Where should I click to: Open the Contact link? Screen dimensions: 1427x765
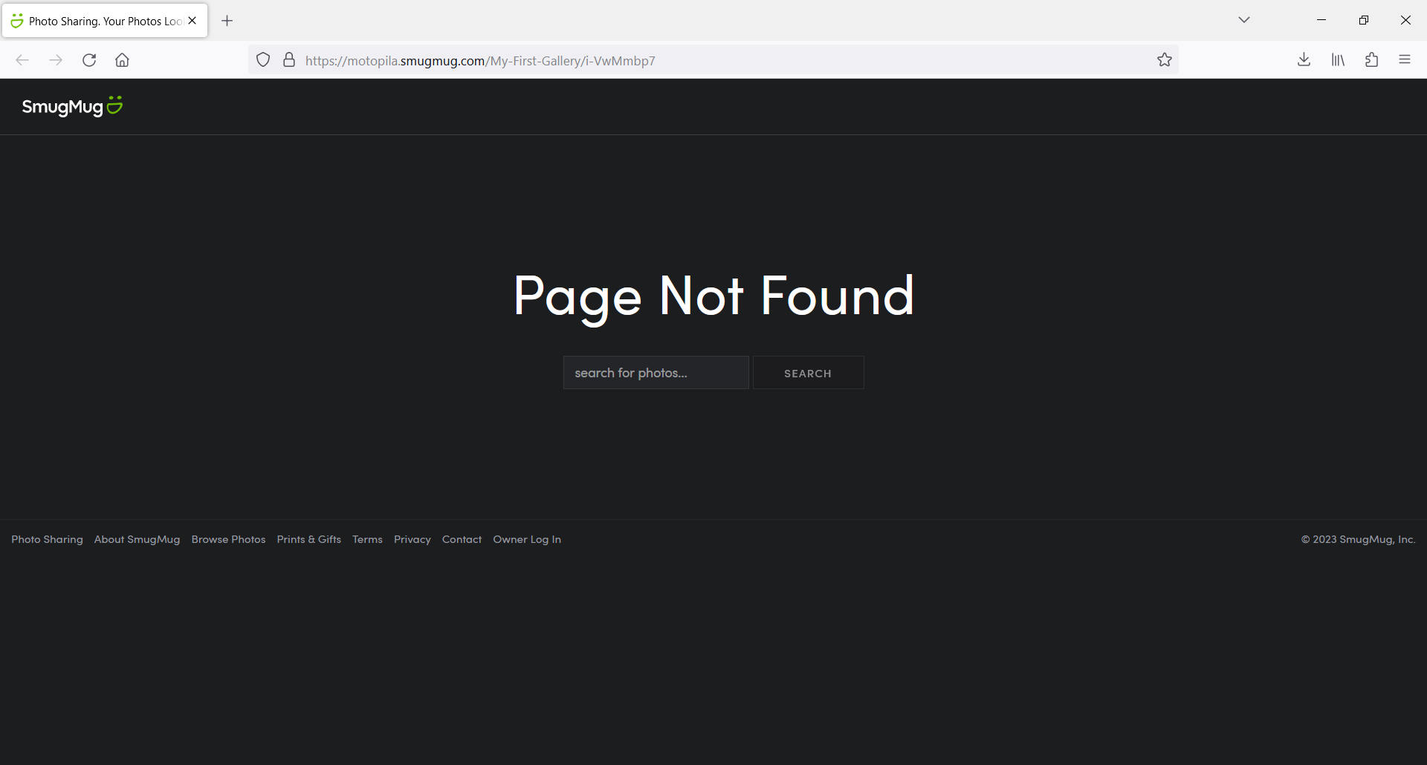462,539
